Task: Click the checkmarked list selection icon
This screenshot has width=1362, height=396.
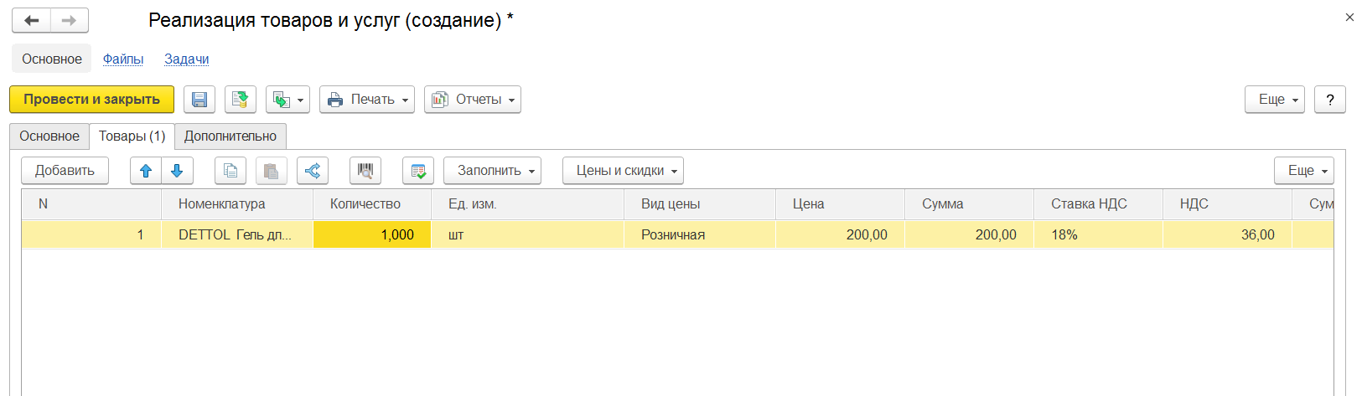Action: tap(418, 171)
